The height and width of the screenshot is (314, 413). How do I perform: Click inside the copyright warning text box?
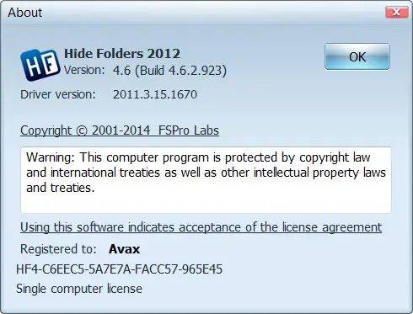(x=206, y=179)
